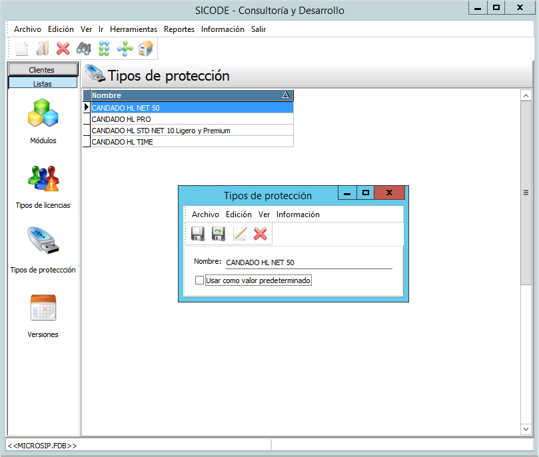Click the red X delete icon in main toolbar
539x457 pixels.
63,48
